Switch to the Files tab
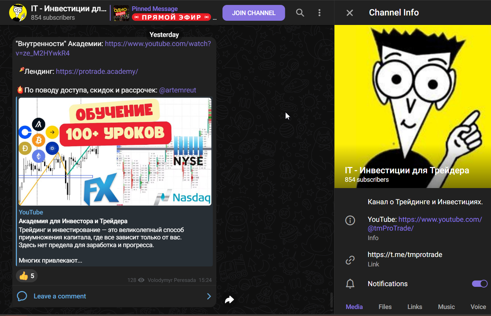Viewport: 491px width, 316px height. click(385, 307)
